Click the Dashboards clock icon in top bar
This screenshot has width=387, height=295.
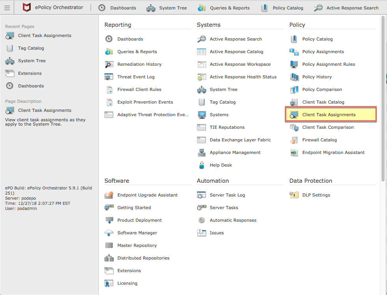pos(102,8)
